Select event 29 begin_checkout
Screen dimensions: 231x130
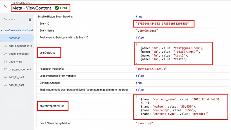coord(17,54)
